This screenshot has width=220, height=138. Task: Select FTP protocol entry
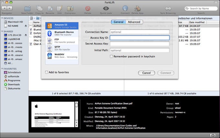click(x=62, y=41)
